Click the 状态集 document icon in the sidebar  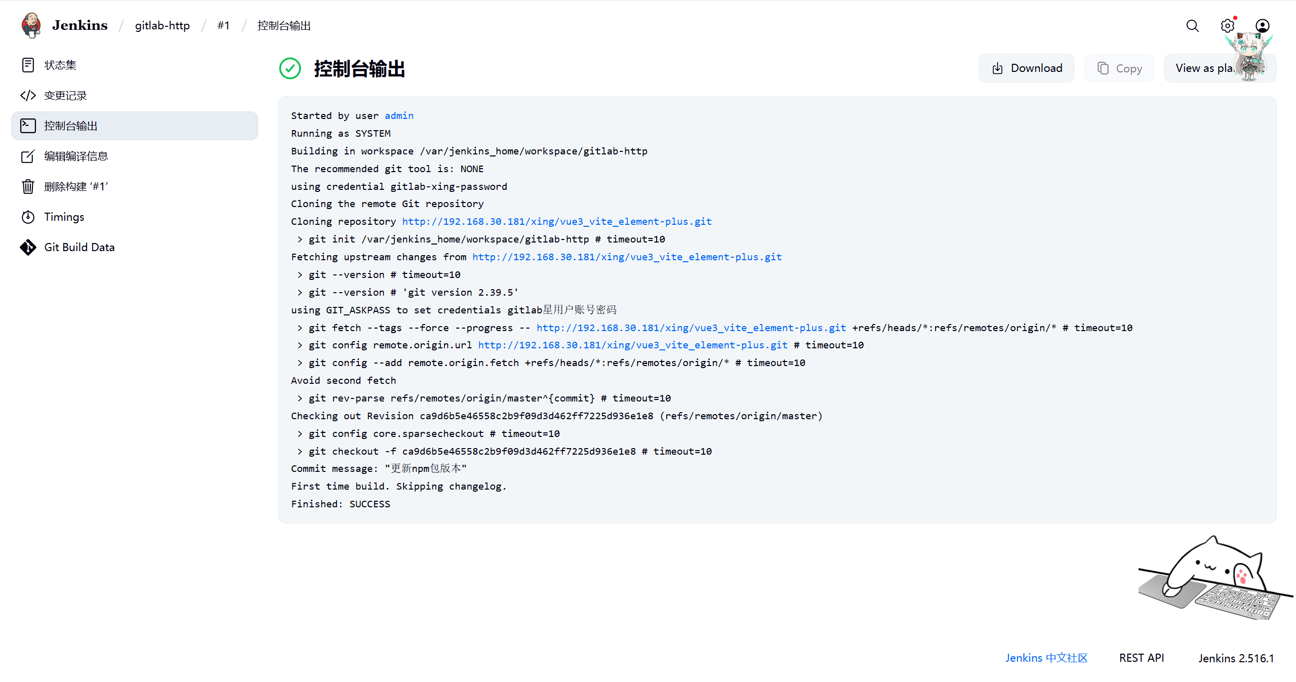(x=28, y=65)
